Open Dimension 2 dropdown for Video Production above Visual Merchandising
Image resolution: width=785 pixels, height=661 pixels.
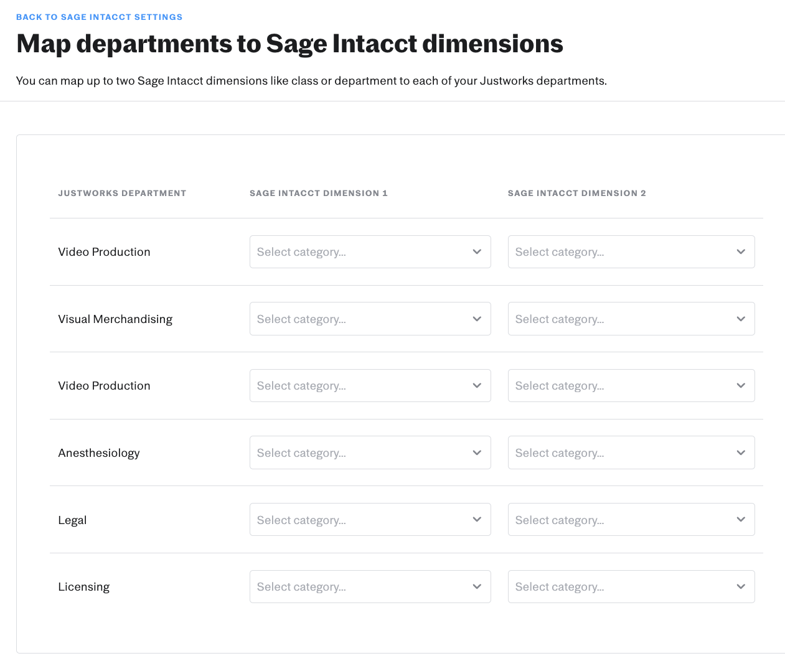coord(631,252)
